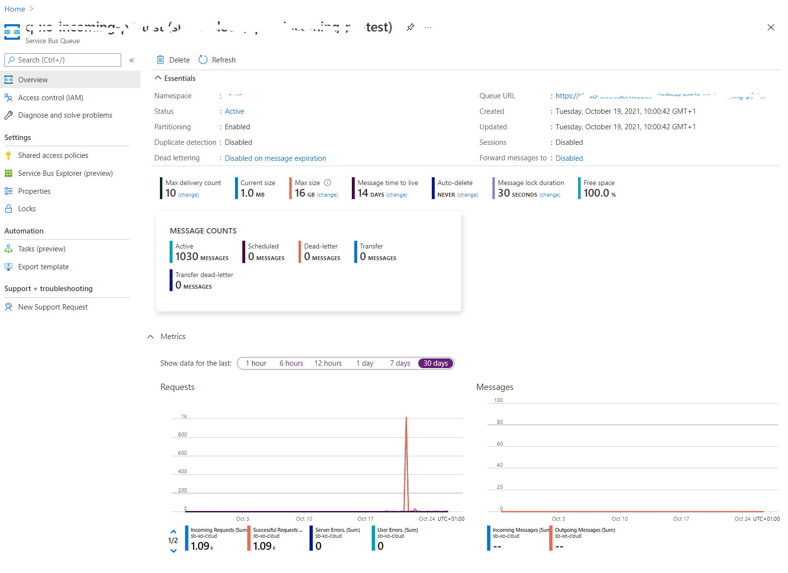Click the Shared access policies key icon
788x573 pixels.
click(8, 155)
